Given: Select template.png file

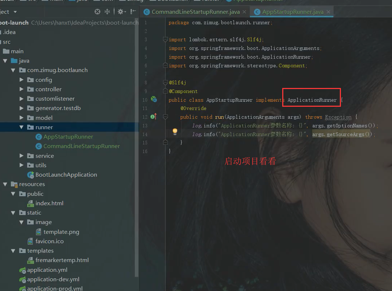Looking at the screenshot, I should [61, 232].
